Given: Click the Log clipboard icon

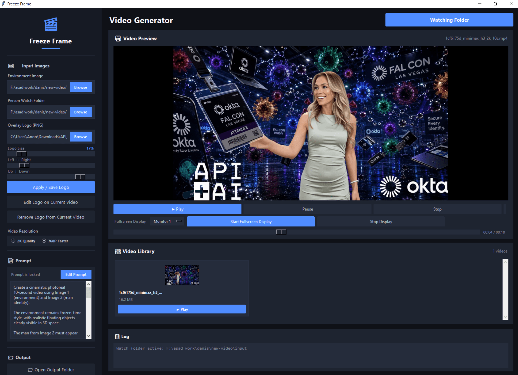Looking at the screenshot, I should 117,337.
